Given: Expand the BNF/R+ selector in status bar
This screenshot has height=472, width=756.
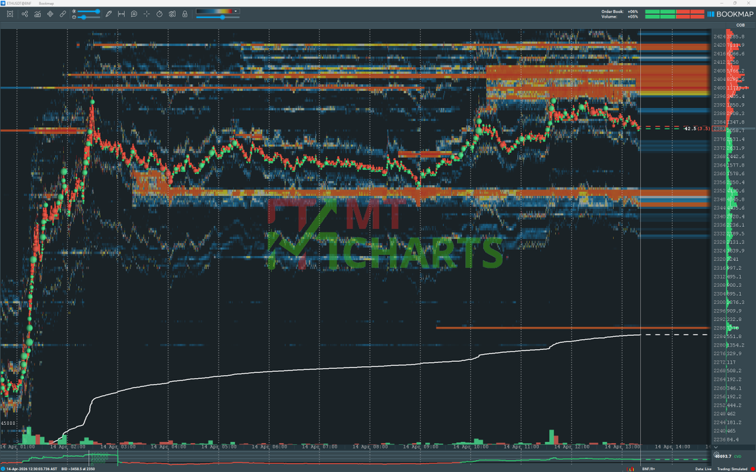Looking at the screenshot, I should (x=648, y=469).
